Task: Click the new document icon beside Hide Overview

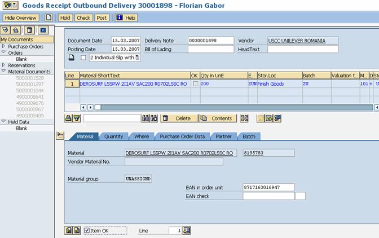Action: (x=49, y=17)
